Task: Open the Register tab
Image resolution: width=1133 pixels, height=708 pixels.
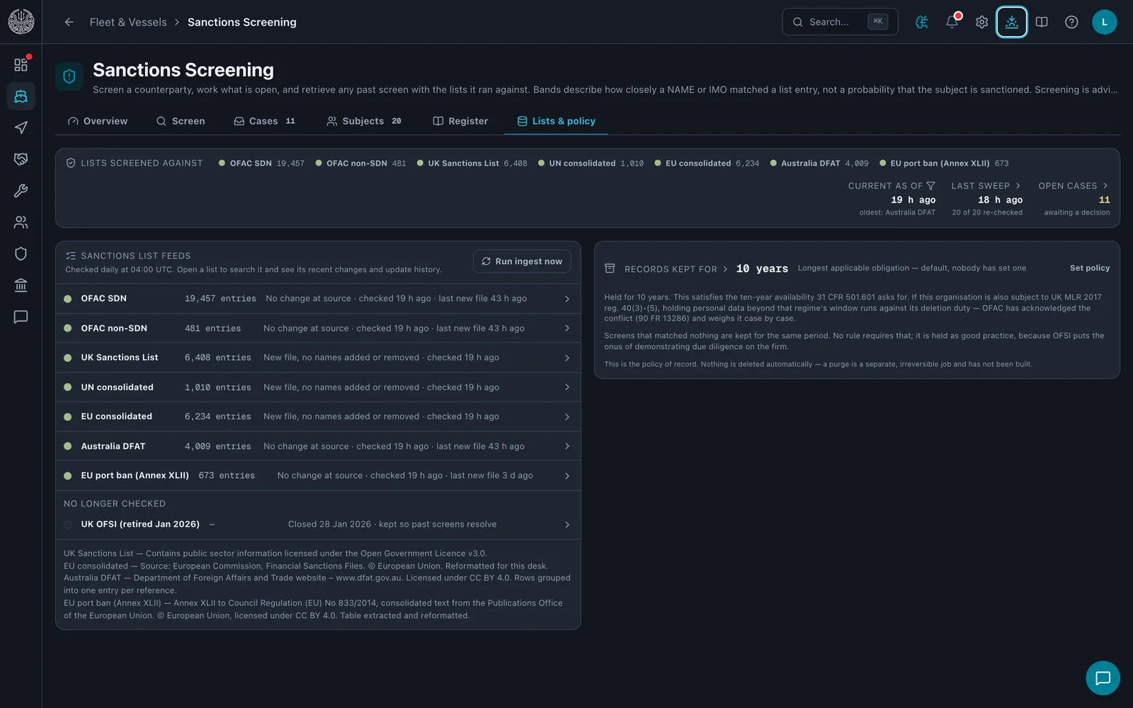Action: (460, 121)
